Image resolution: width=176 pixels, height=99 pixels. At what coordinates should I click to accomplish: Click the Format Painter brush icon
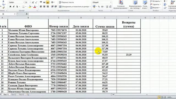[x=3, y=7]
